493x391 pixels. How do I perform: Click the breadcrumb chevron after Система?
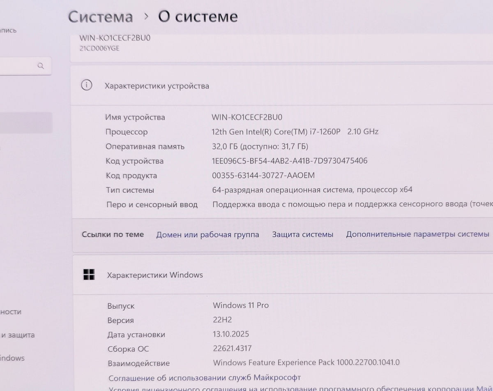point(146,17)
